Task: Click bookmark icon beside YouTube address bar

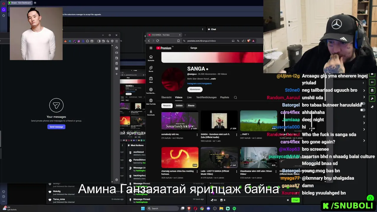Action: 178,41
